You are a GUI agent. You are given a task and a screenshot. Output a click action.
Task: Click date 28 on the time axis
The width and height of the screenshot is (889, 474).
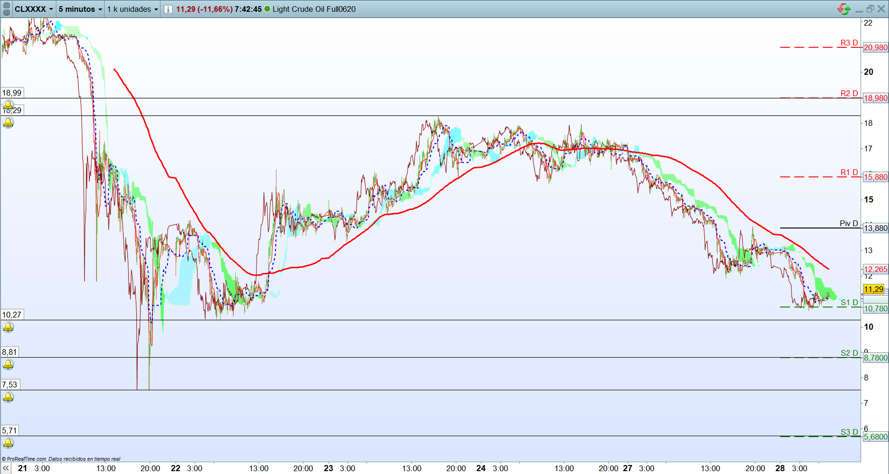[x=780, y=468]
